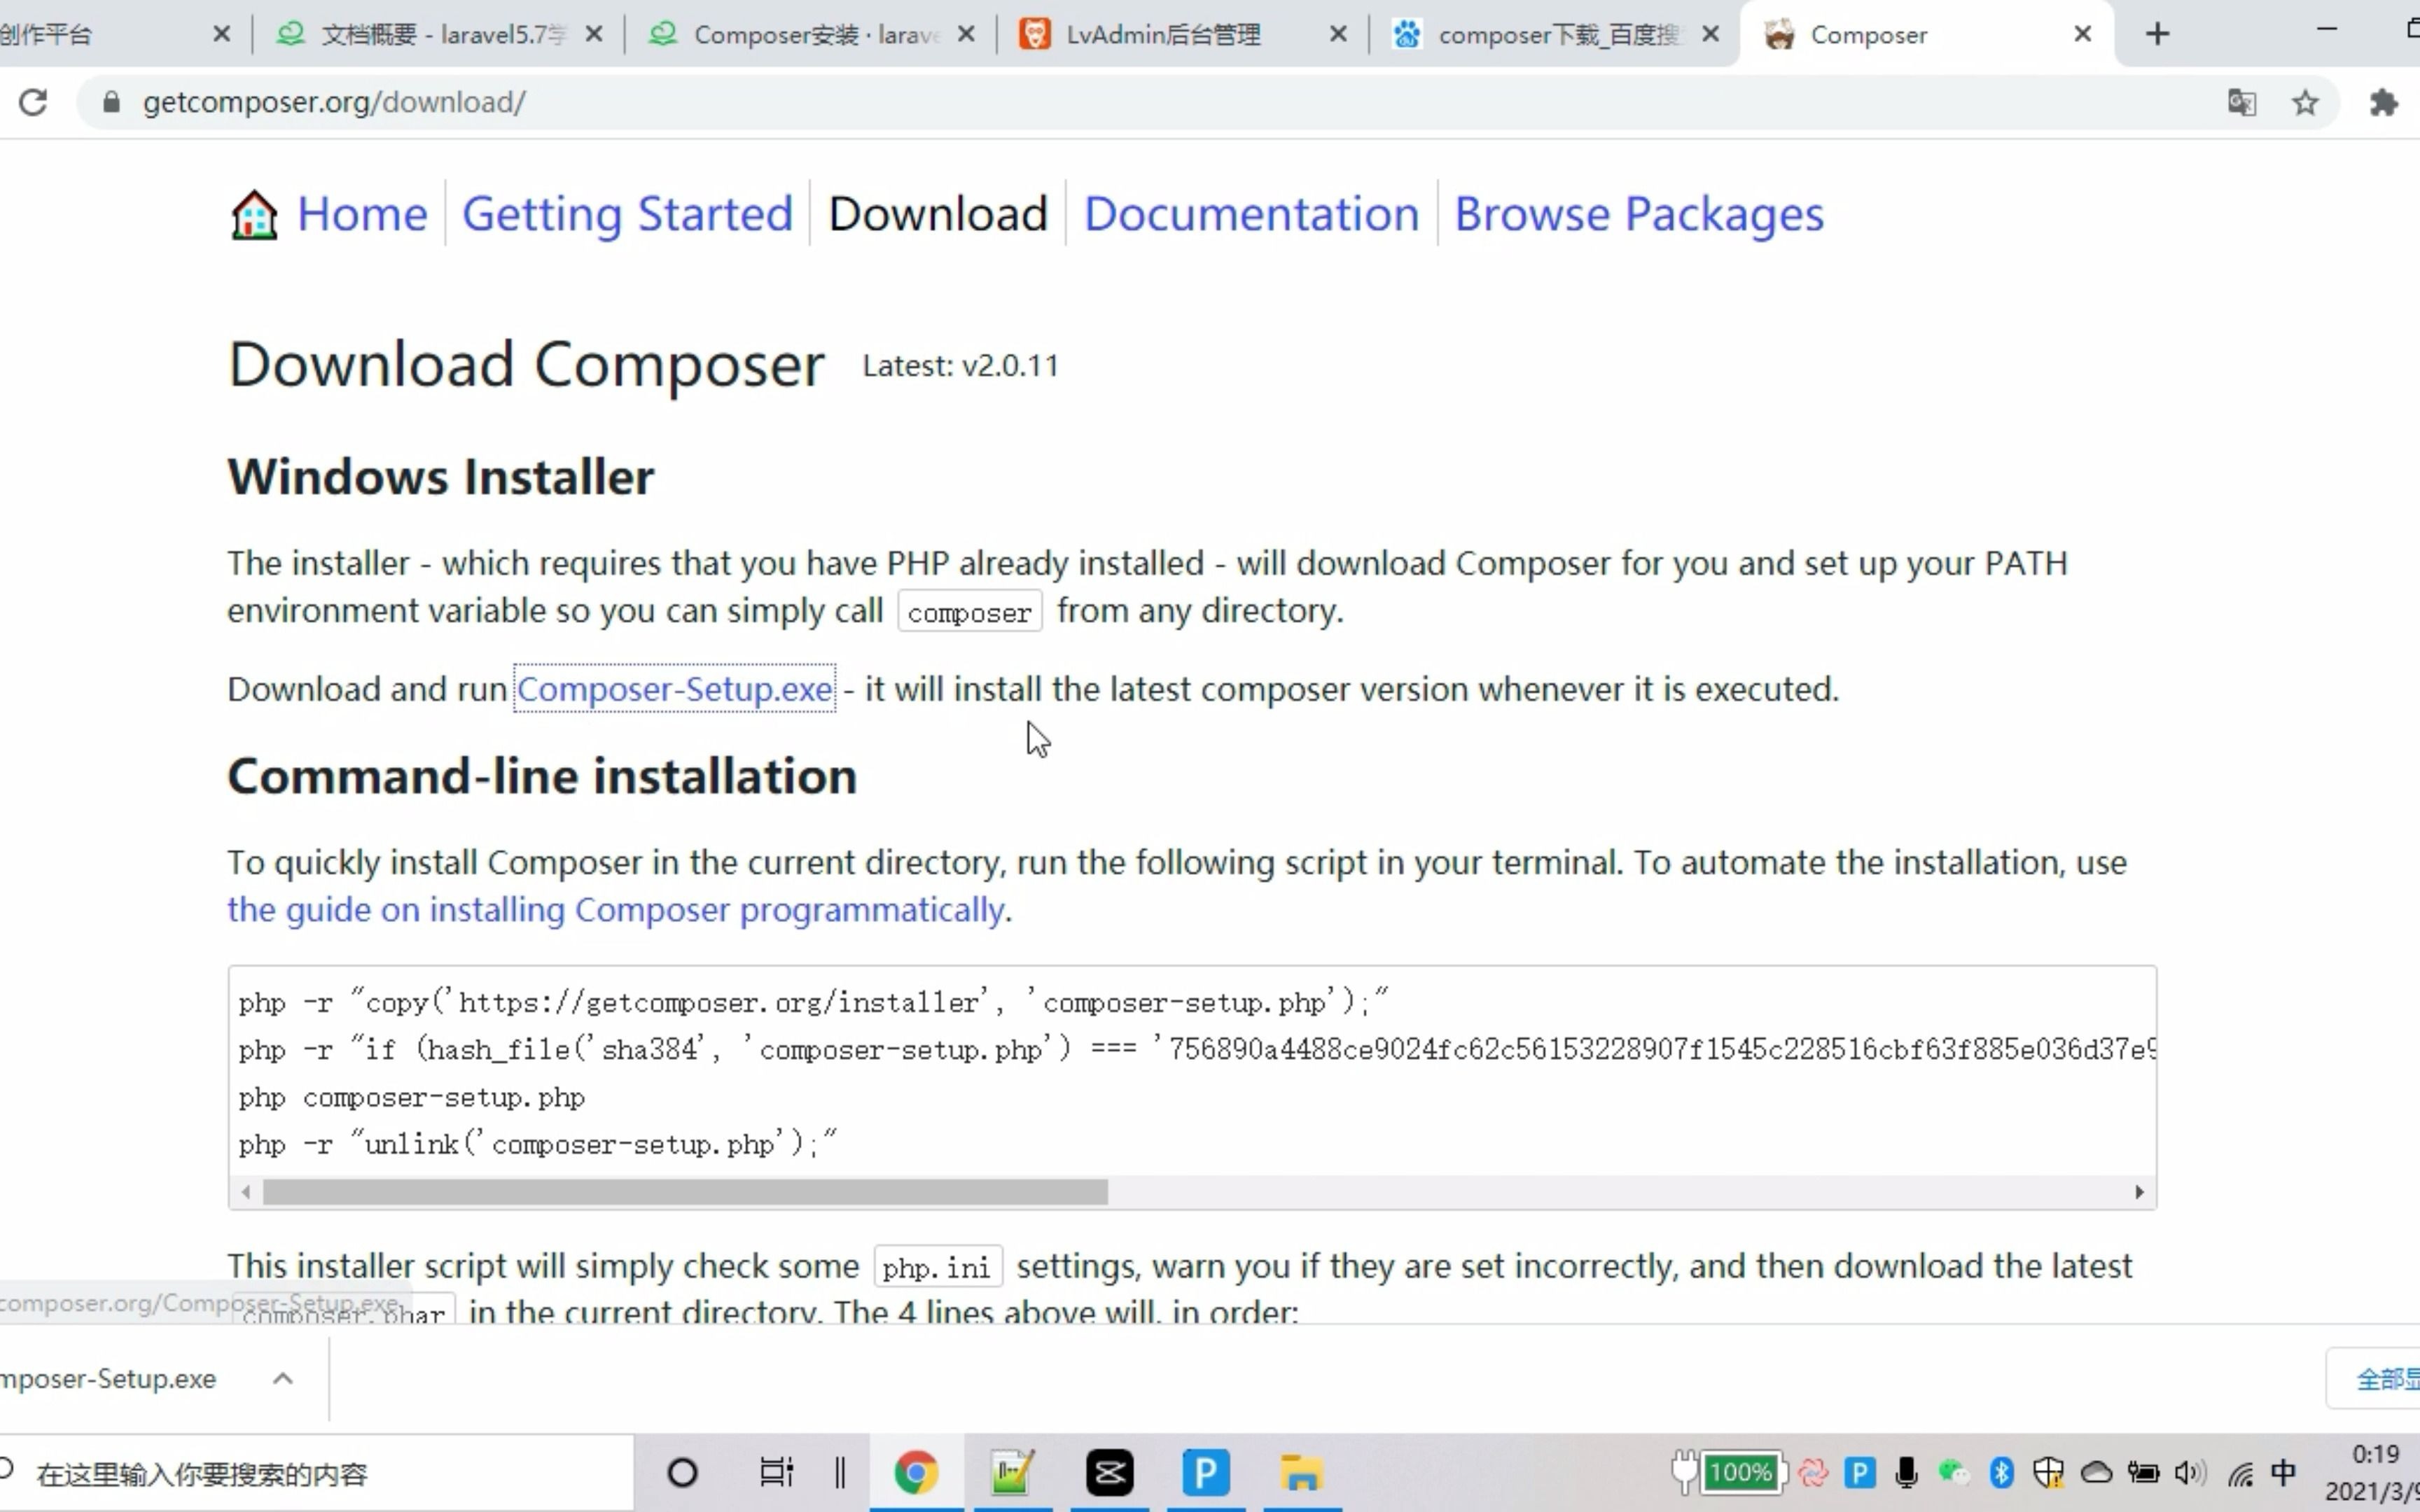Click the 100% battery indicator in tray
2420x1512 pixels.
[1741, 1472]
